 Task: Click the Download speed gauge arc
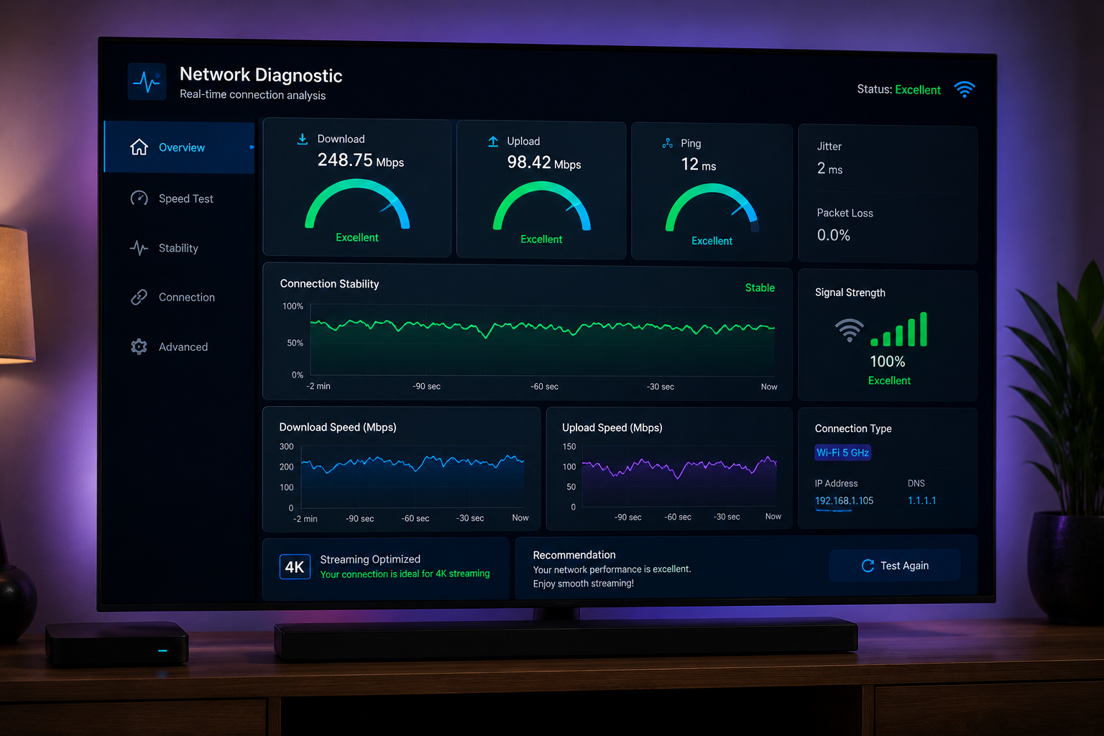[x=357, y=203]
